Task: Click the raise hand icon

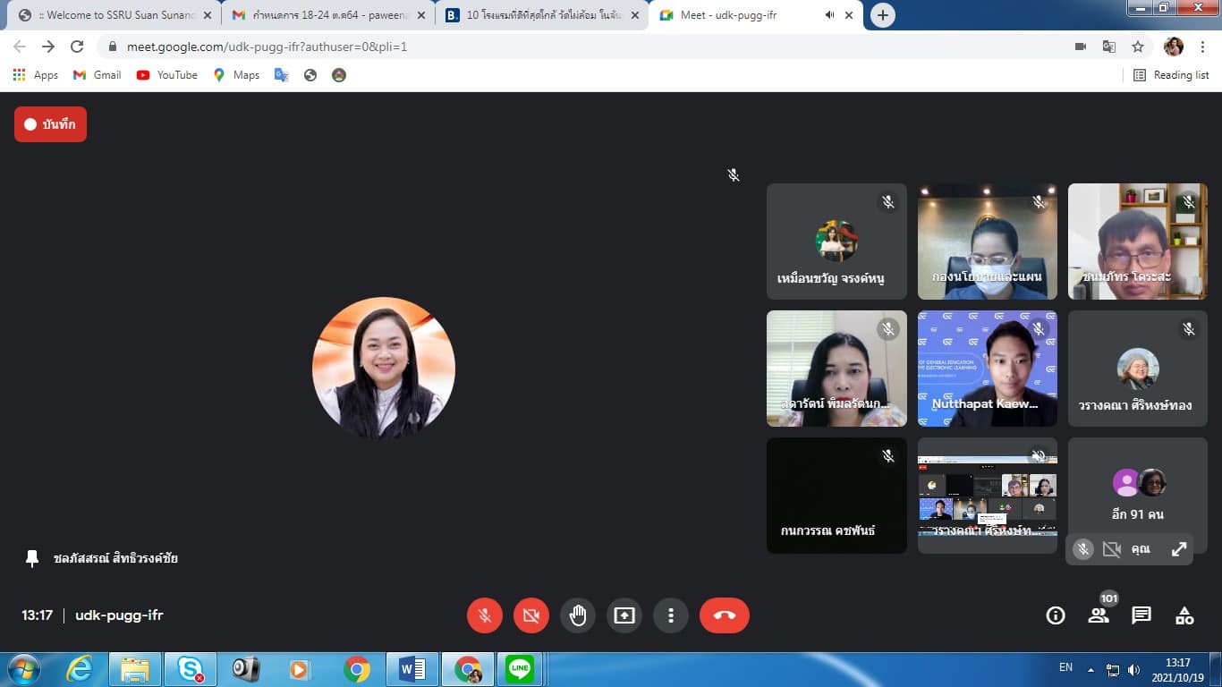Action: pos(578,615)
